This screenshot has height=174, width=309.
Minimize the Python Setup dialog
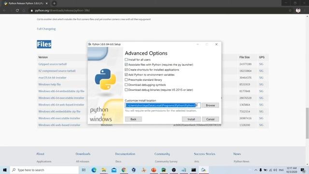[197, 44]
